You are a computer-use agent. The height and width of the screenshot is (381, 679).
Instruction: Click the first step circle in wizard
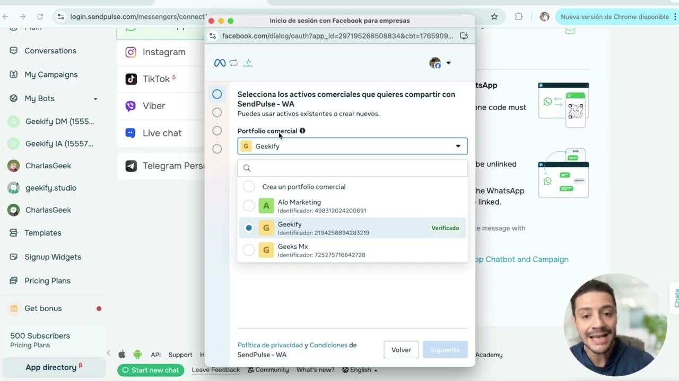[x=217, y=94]
